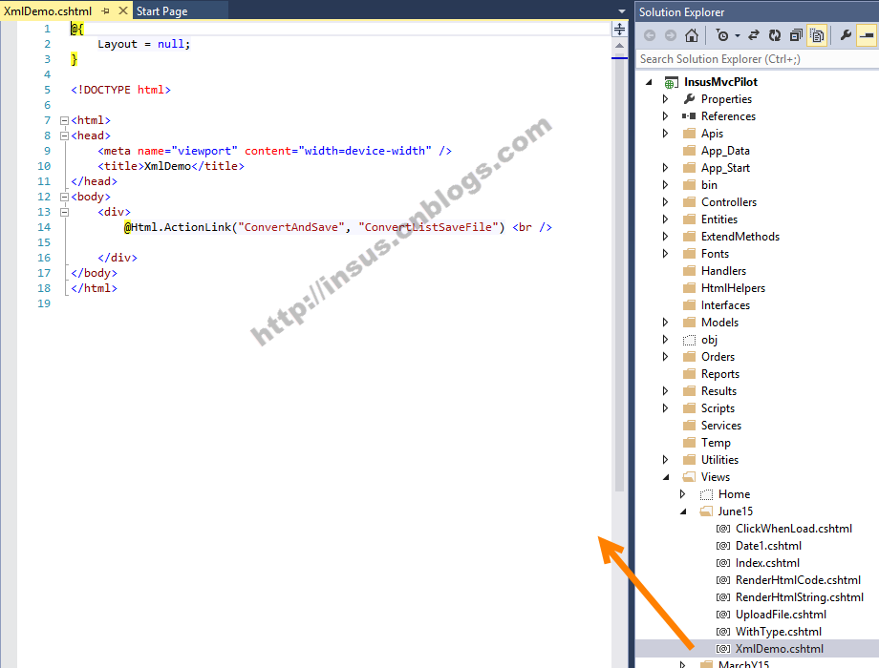The height and width of the screenshot is (668, 879).
Task: Select the Services folder icon
Action: [x=689, y=426]
